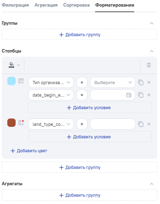Viewport: 160px width, 204px height.
Task: Open the fill color bucket tool
Action: (14, 65)
